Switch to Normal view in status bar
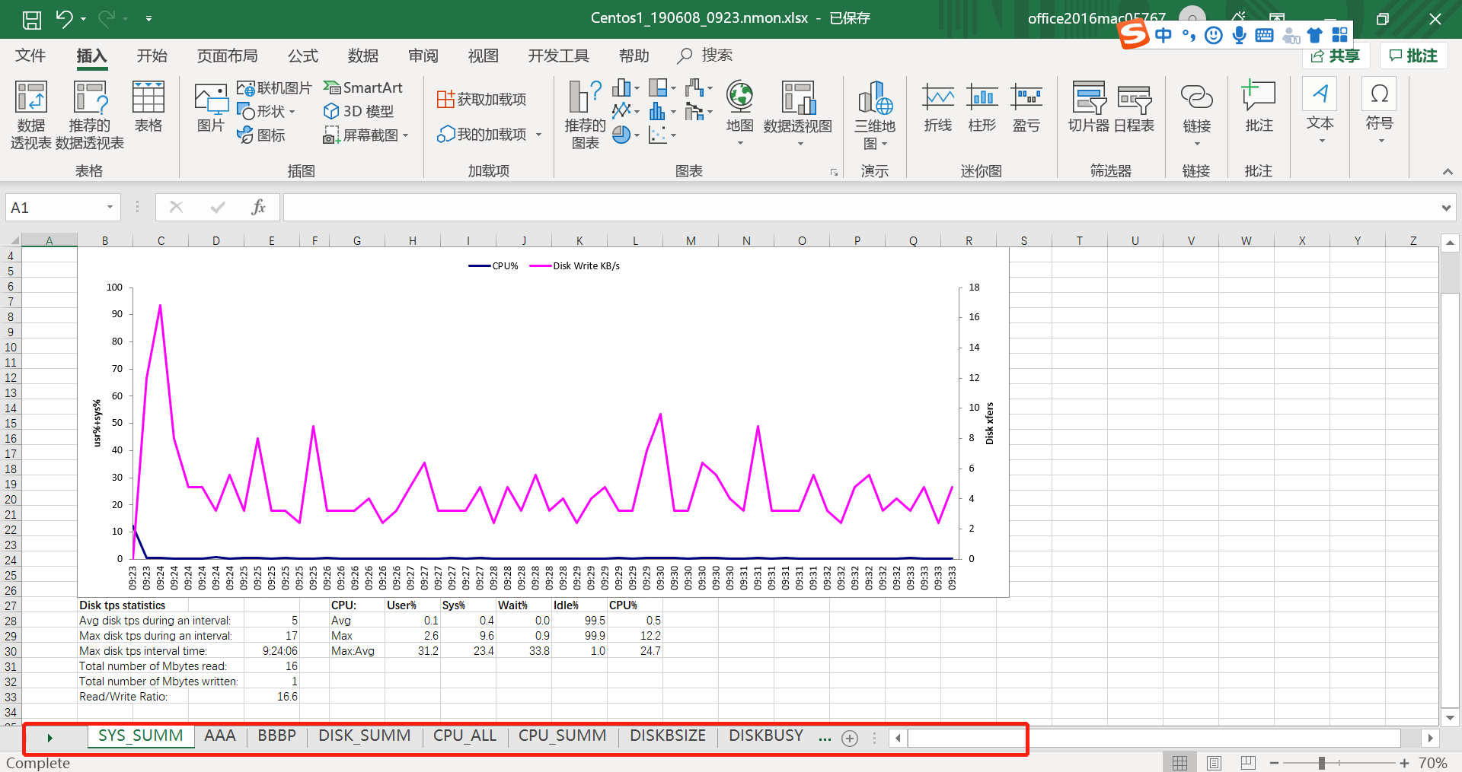 tap(1179, 763)
